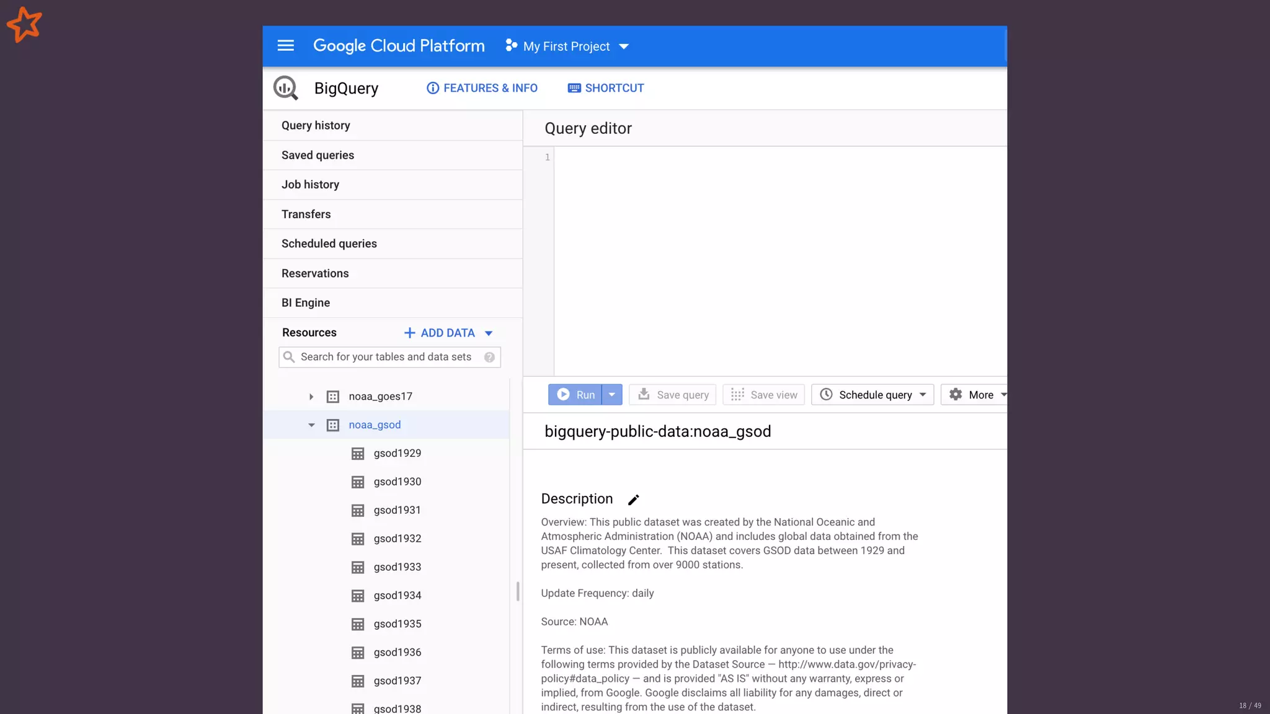Expand the noaa_goes17 dataset tree
The height and width of the screenshot is (714, 1270).
pyautogui.click(x=311, y=397)
